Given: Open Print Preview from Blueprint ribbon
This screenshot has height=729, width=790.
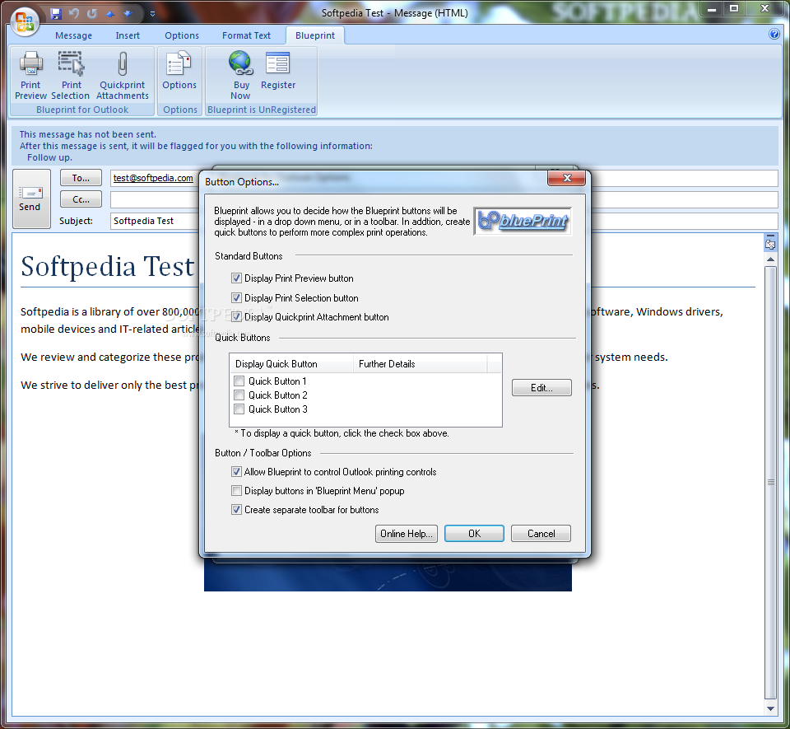Looking at the screenshot, I should click(30, 76).
